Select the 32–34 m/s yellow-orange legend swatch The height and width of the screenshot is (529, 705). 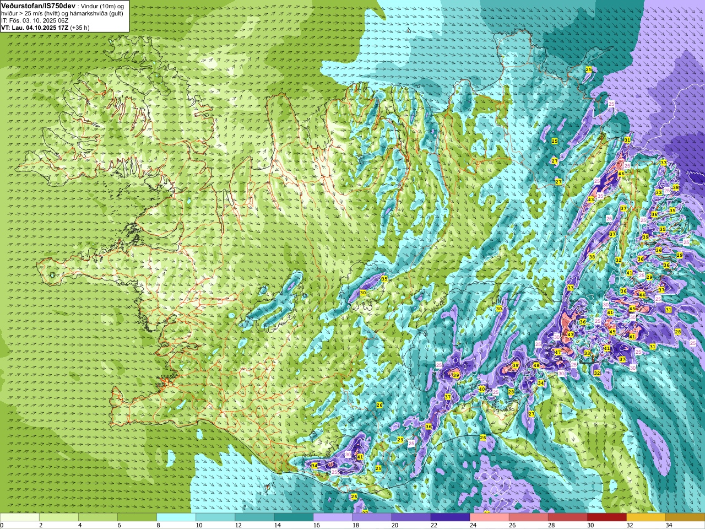pos(646,517)
